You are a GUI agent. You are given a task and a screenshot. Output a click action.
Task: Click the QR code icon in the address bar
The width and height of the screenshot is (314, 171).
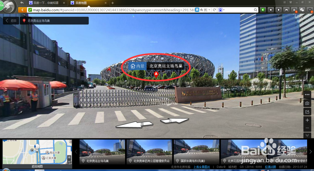click(x=205, y=10)
